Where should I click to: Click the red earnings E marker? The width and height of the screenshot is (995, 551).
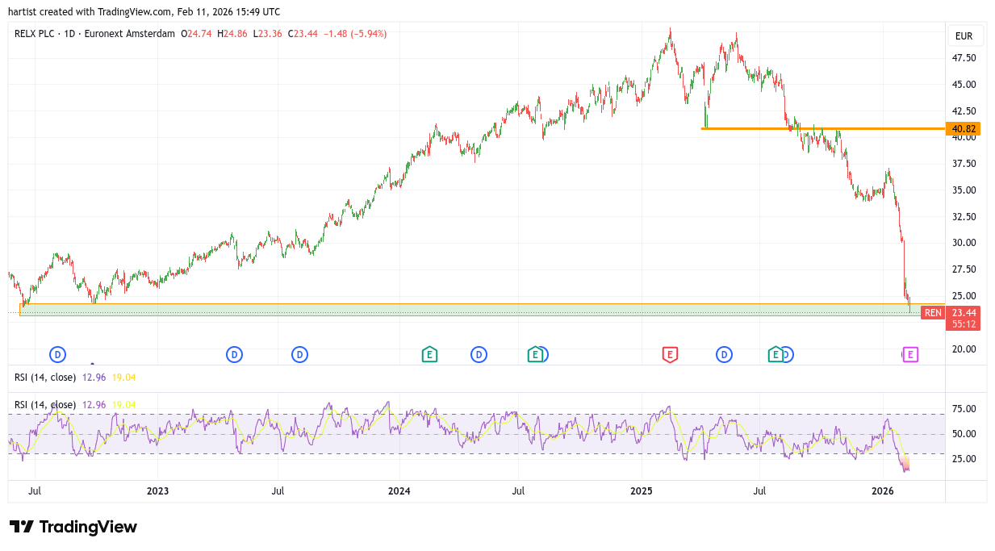[669, 354]
